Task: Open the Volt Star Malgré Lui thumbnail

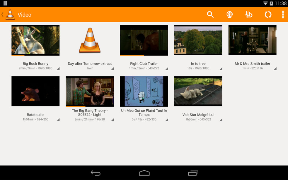Action: 198,91
